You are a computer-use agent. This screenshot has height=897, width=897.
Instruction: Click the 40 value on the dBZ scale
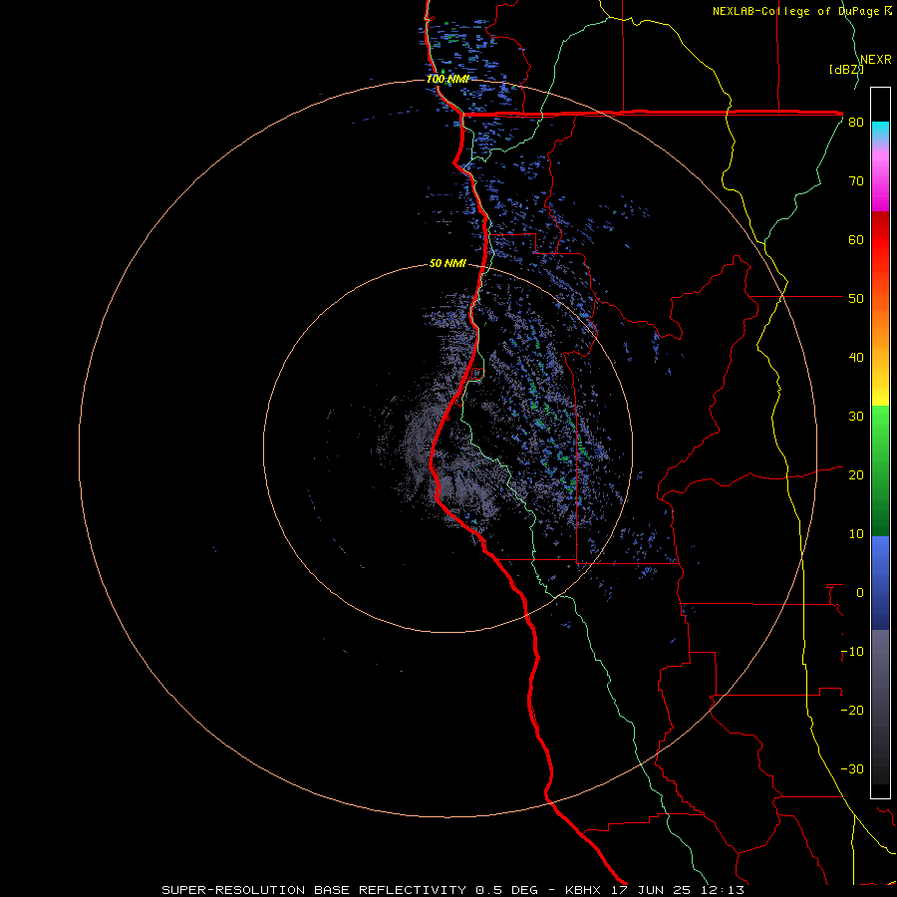(856, 358)
